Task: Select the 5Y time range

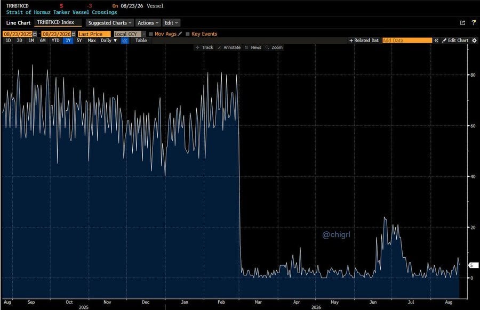Action: point(79,40)
